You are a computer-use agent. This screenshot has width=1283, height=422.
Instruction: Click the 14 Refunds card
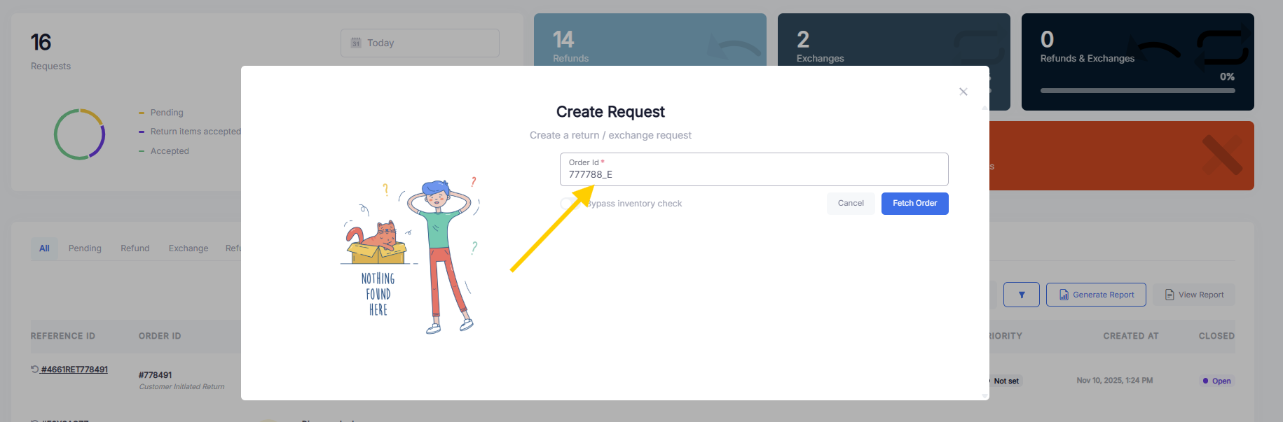(x=650, y=40)
